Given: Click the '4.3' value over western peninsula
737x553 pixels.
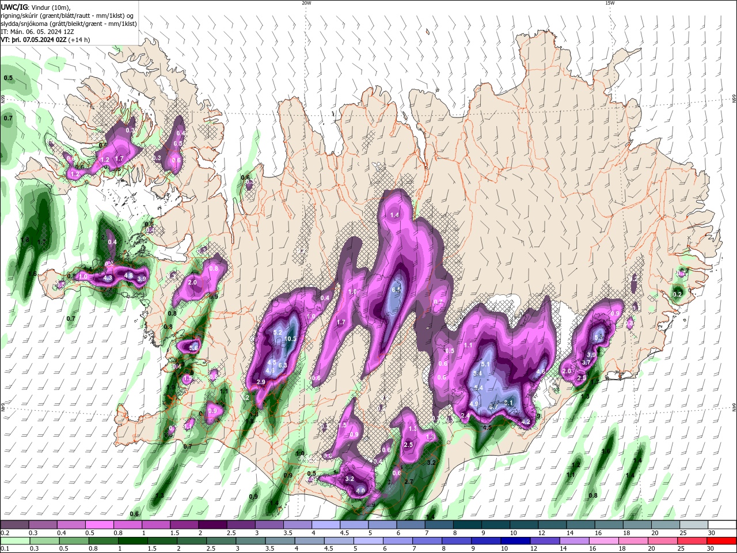Looking at the screenshot, I should click(108, 278).
